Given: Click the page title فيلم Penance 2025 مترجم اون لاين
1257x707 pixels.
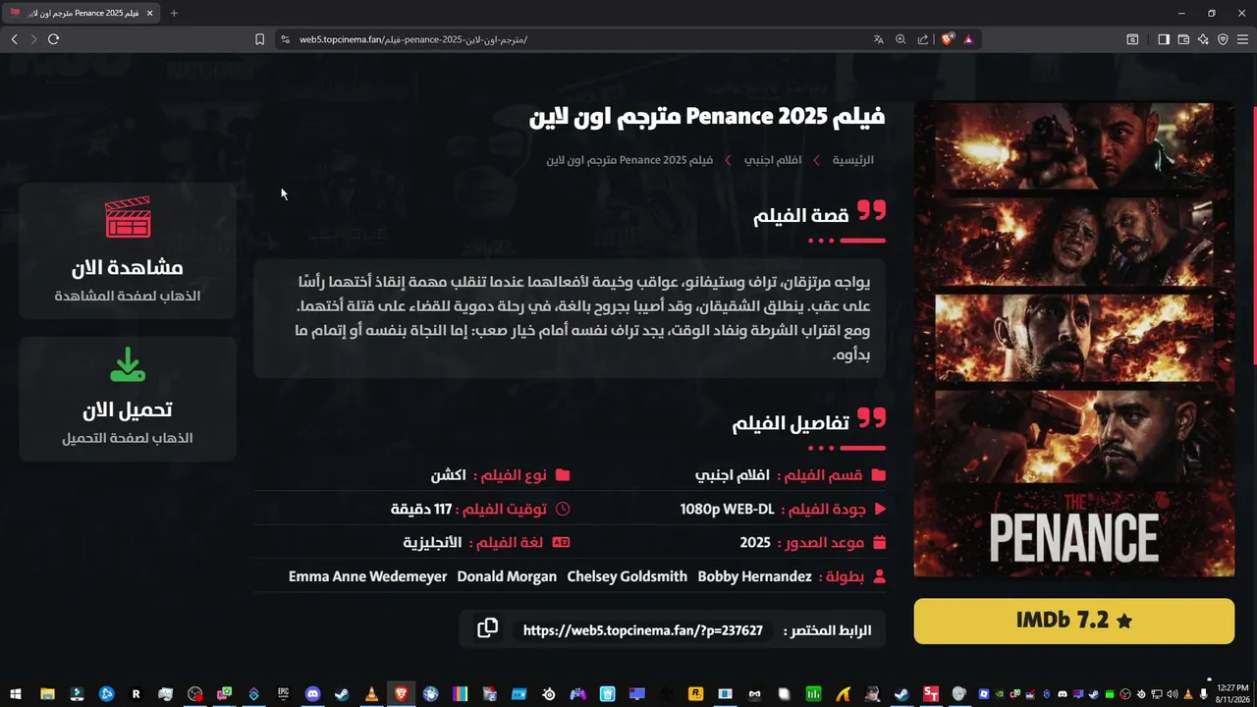Looking at the screenshot, I should (707, 116).
